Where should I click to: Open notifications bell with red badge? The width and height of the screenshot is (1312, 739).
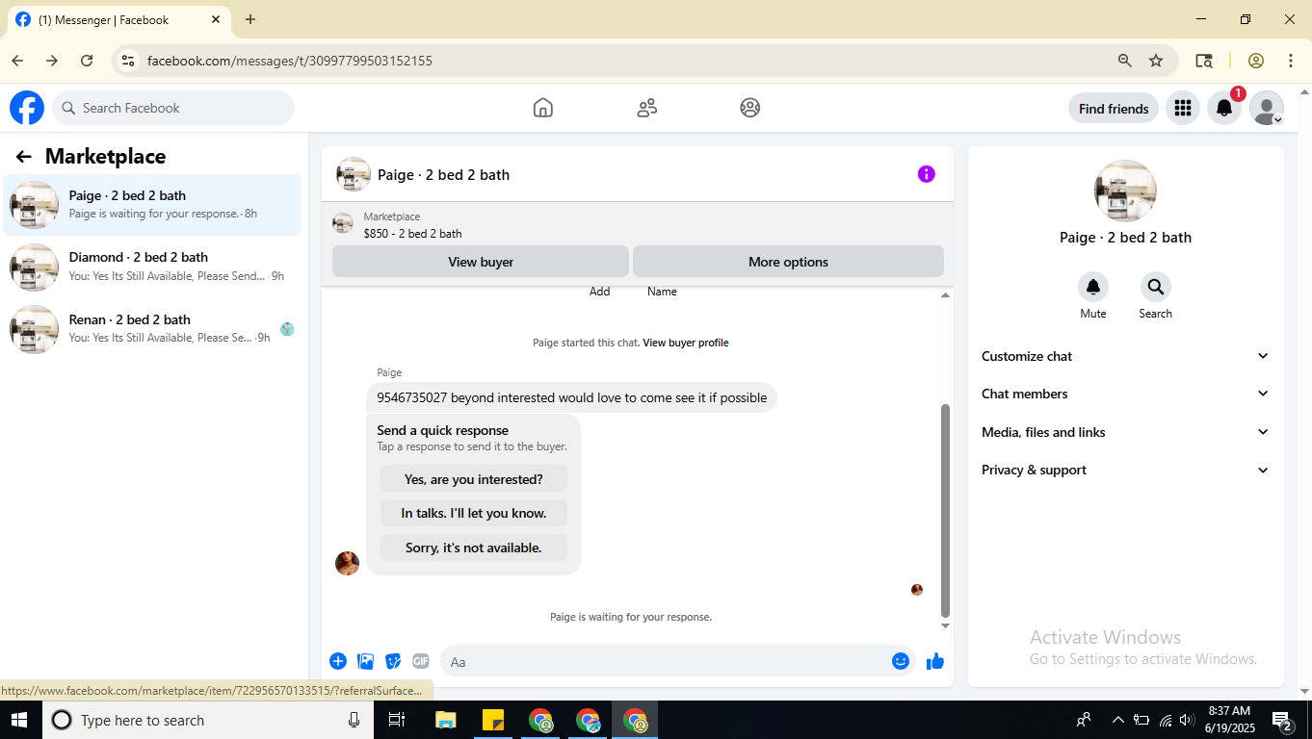[x=1224, y=108]
